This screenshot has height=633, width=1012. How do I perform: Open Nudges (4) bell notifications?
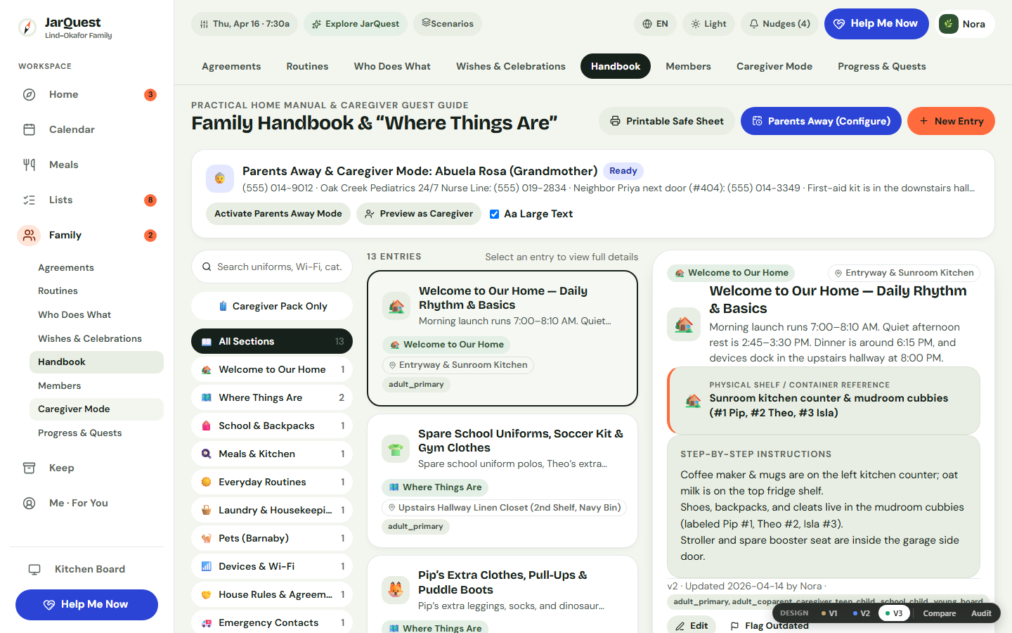pyautogui.click(x=779, y=24)
